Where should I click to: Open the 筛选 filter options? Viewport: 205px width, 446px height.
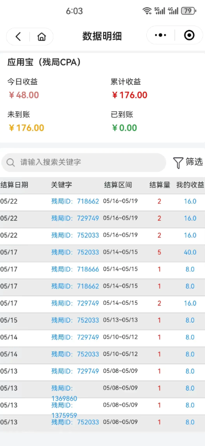tap(188, 162)
